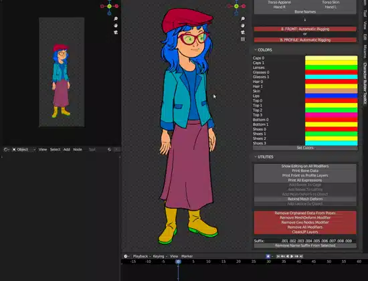The width and height of the screenshot is (368, 281).
Task: Toggle orthographic grid icon in main viewport
Action: [243, 39]
